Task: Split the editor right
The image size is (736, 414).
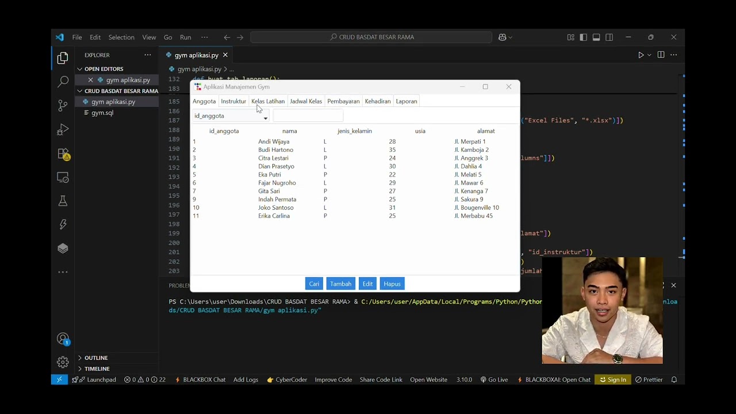Action: (x=661, y=55)
